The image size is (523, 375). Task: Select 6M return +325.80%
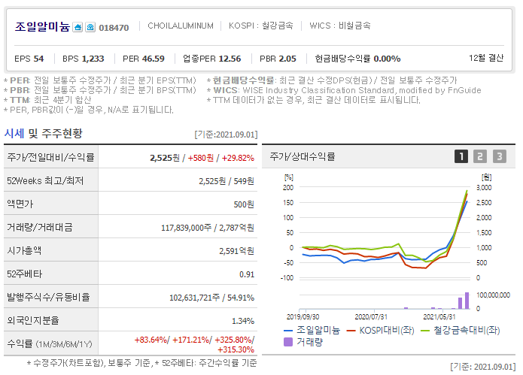pyautogui.click(x=233, y=340)
